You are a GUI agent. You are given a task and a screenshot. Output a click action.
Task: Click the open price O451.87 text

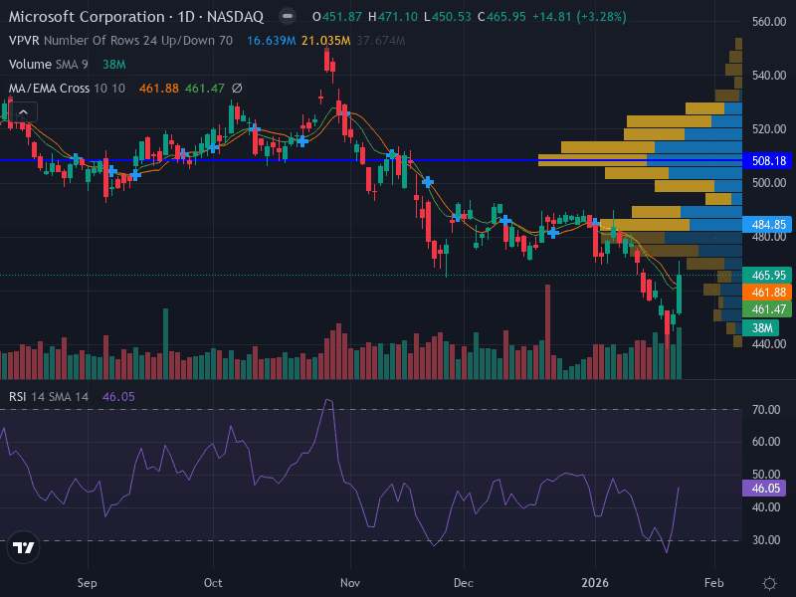pyautogui.click(x=337, y=17)
